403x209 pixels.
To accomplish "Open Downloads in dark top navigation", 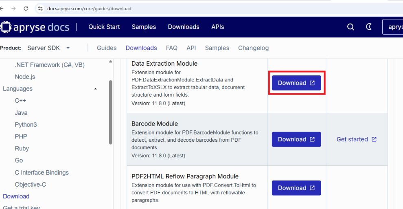I will click(x=184, y=27).
